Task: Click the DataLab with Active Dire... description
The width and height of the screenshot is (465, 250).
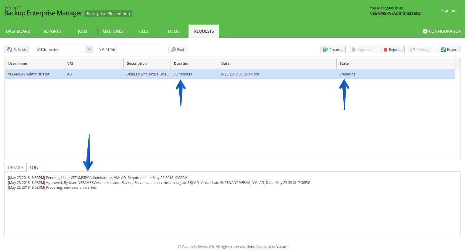Action: coord(148,74)
